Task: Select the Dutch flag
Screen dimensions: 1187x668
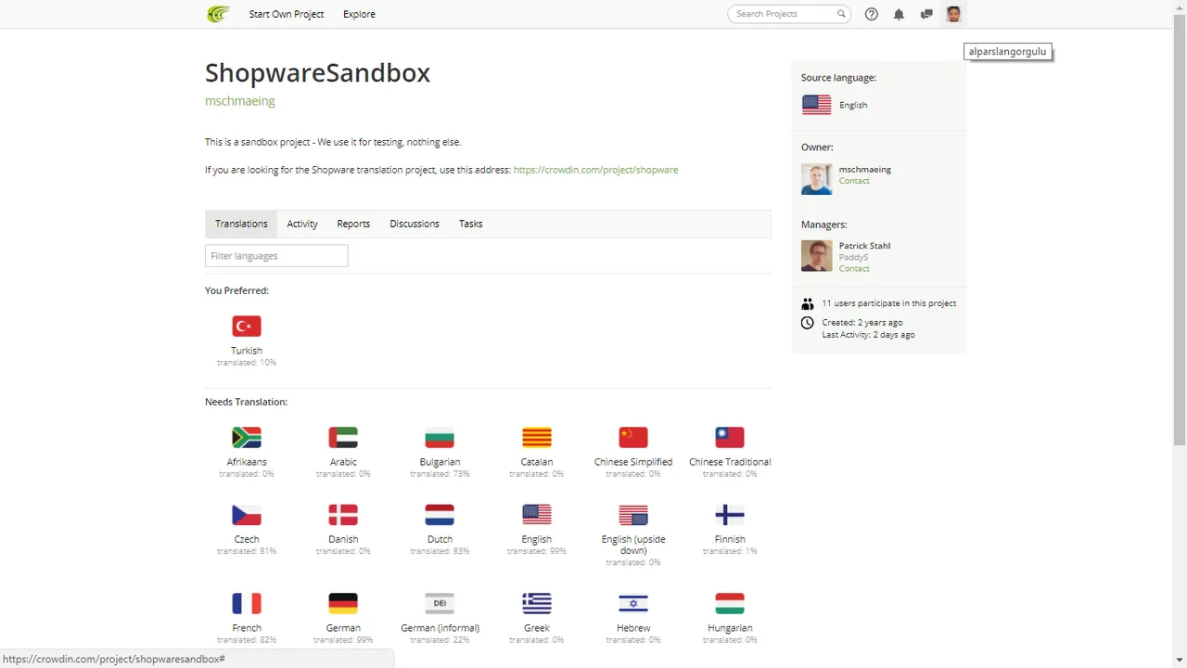Action: click(x=440, y=515)
